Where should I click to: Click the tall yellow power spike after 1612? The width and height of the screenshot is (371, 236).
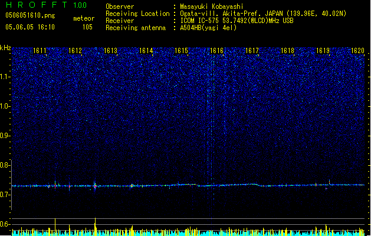tap(95, 227)
